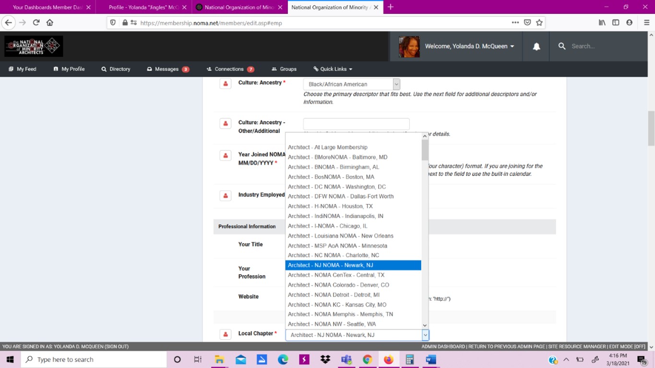Image resolution: width=655 pixels, height=368 pixels.
Task: Switch to Your Dashboards Member tab
Action: (48, 7)
